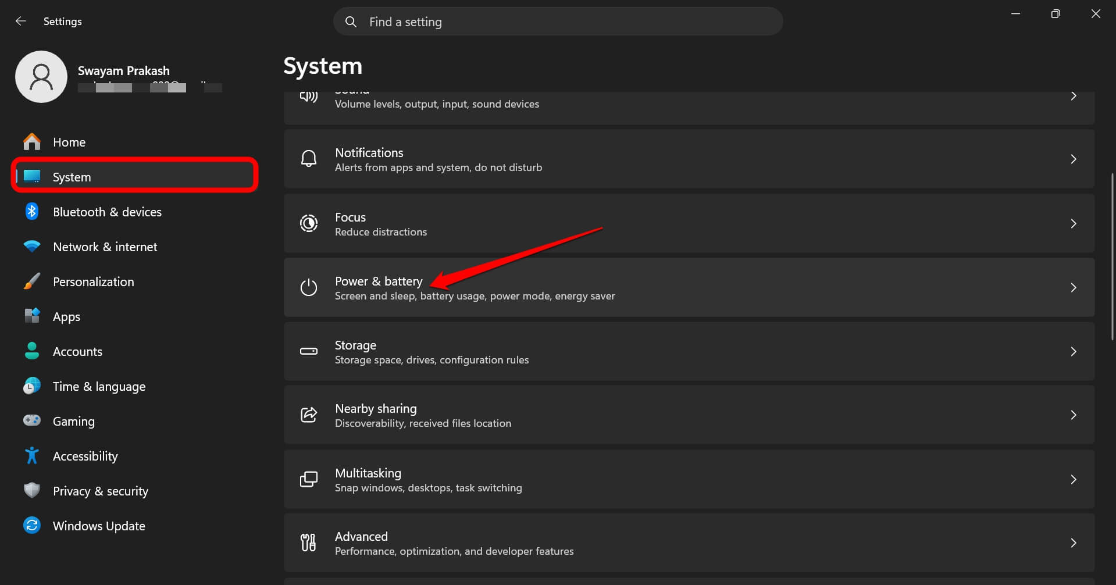Expand the Notifications row chevron
The width and height of the screenshot is (1116, 585).
pos(1074,159)
